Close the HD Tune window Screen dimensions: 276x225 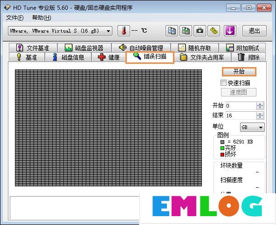(264, 8)
